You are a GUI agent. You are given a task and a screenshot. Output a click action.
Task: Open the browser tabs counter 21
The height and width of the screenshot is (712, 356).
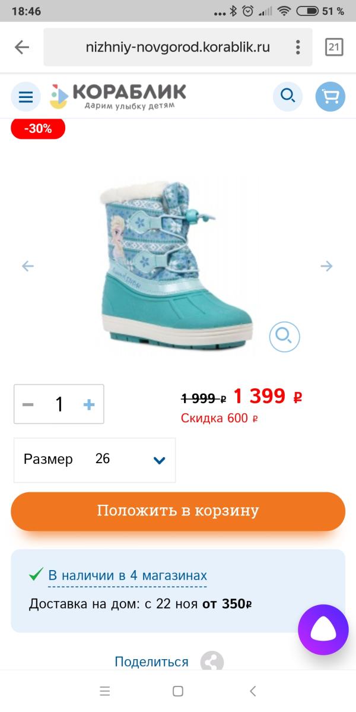334,48
